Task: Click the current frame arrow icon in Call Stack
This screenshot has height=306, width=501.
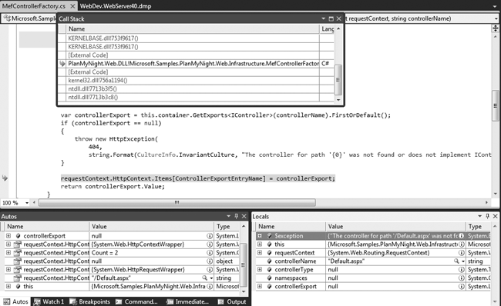Action: click(62, 64)
